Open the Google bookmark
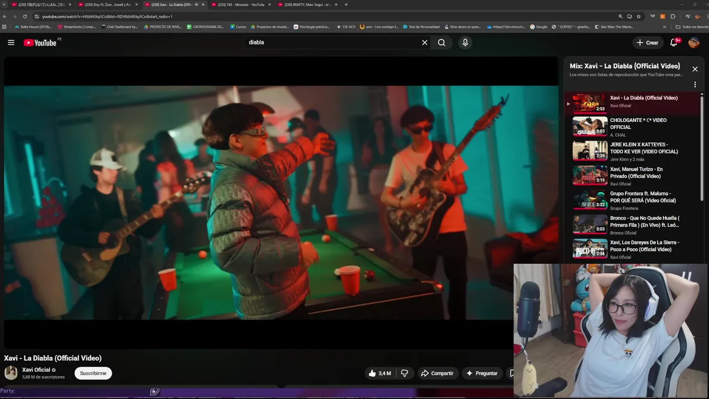709x399 pixels. click(x=539, y=27)
